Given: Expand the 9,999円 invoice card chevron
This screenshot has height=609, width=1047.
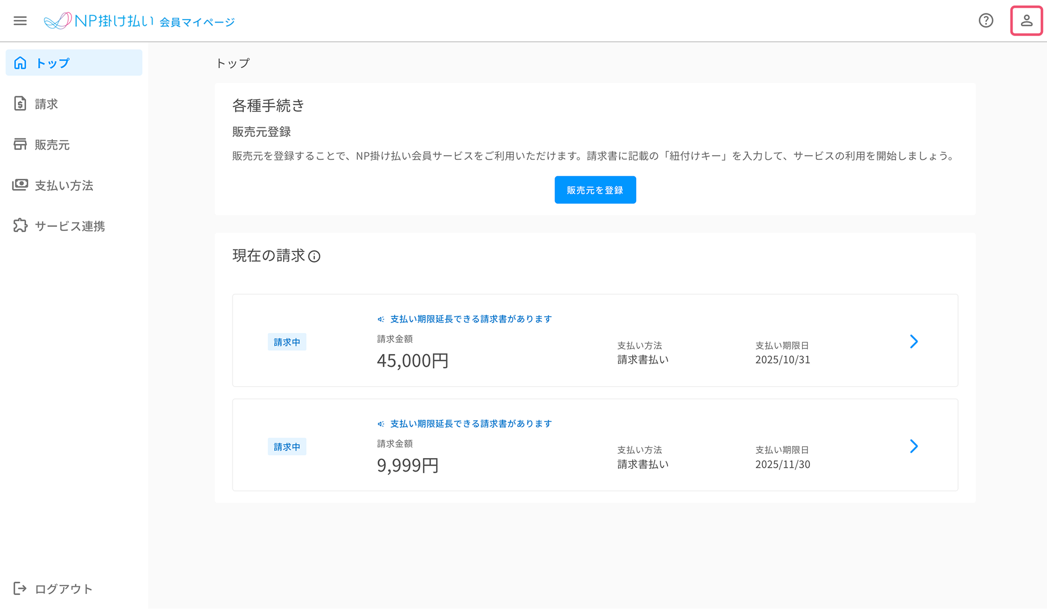Looking at the screenshot, I should point(914,446).
